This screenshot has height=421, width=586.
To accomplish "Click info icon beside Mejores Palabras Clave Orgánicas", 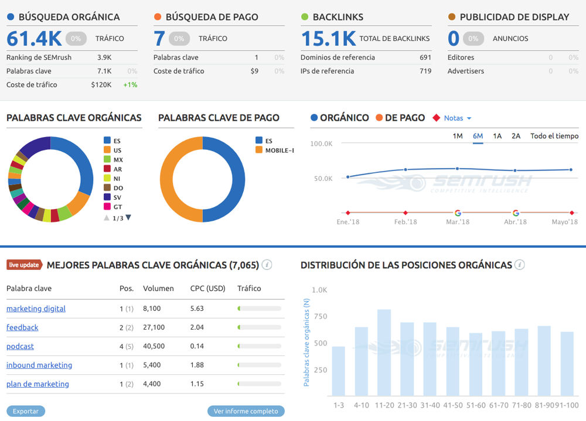I will coord(267,265).
